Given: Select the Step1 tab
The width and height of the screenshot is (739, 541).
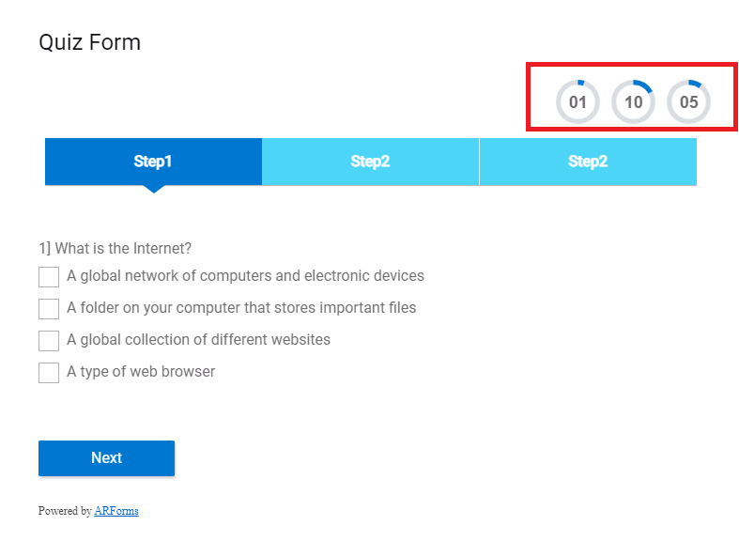Looking at the screenshot, I should tap(153, 162).
